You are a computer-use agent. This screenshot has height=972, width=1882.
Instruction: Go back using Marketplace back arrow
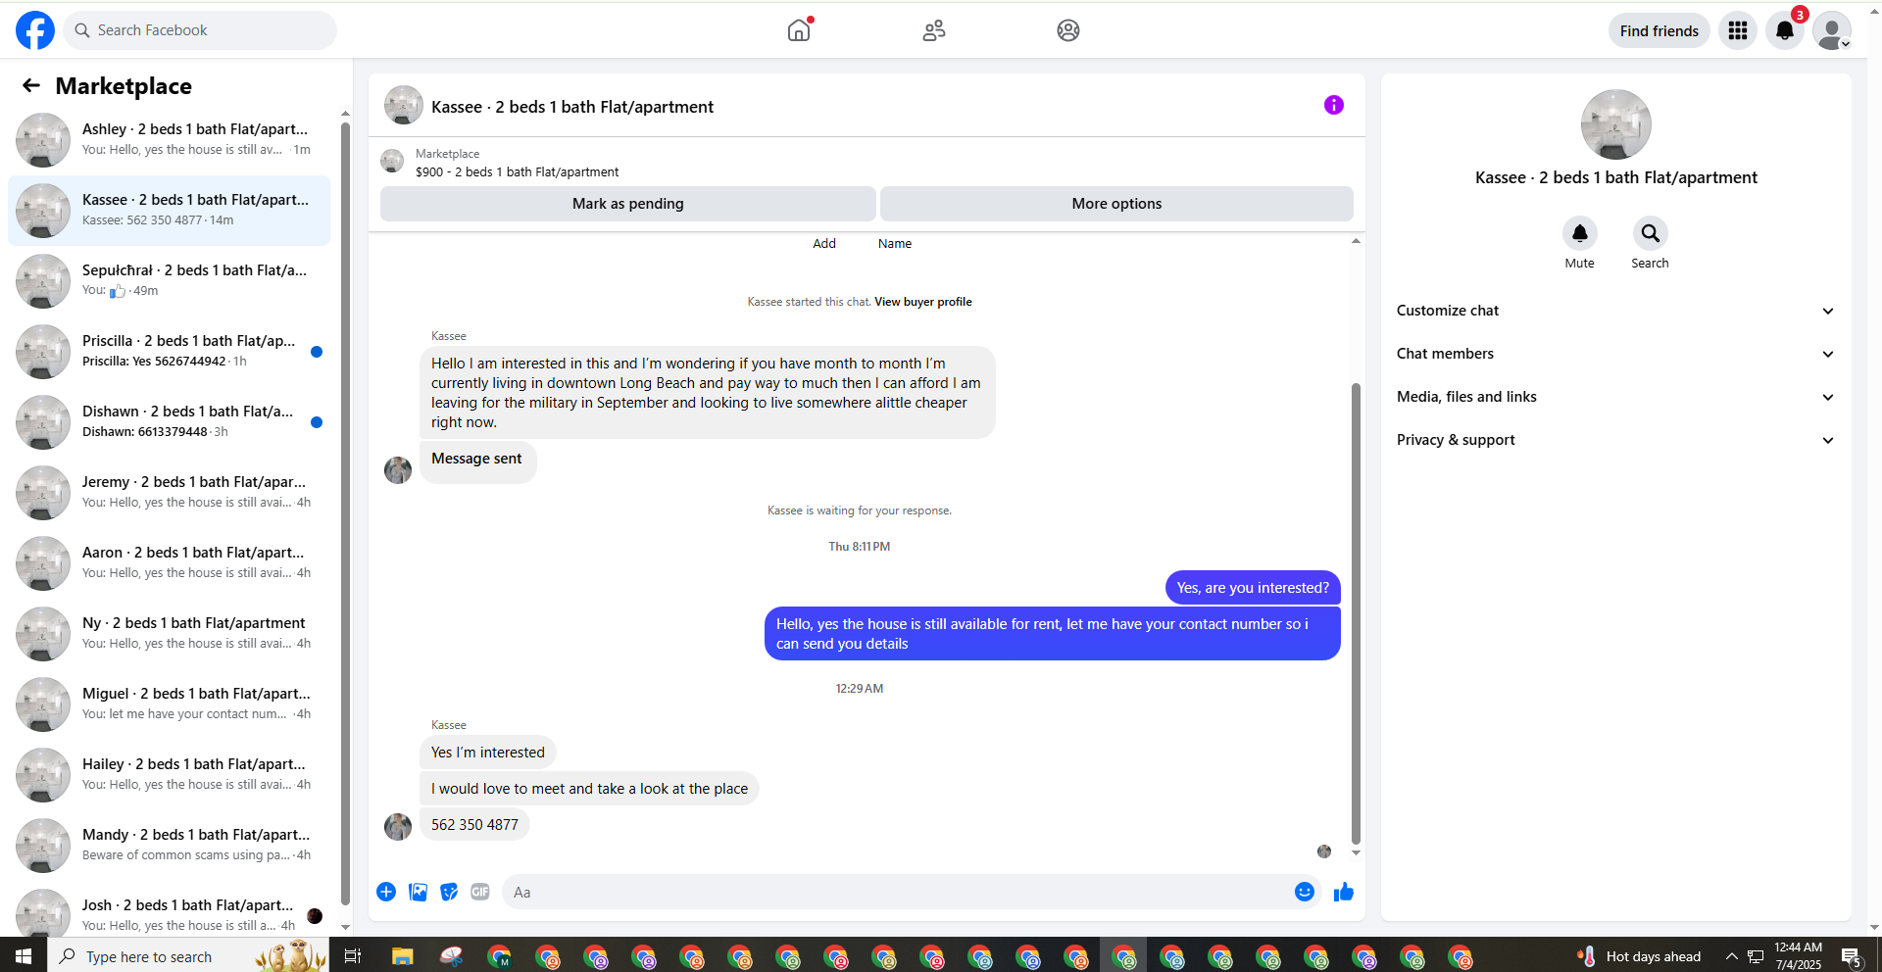pyautogui.click(x=31, y=86)
